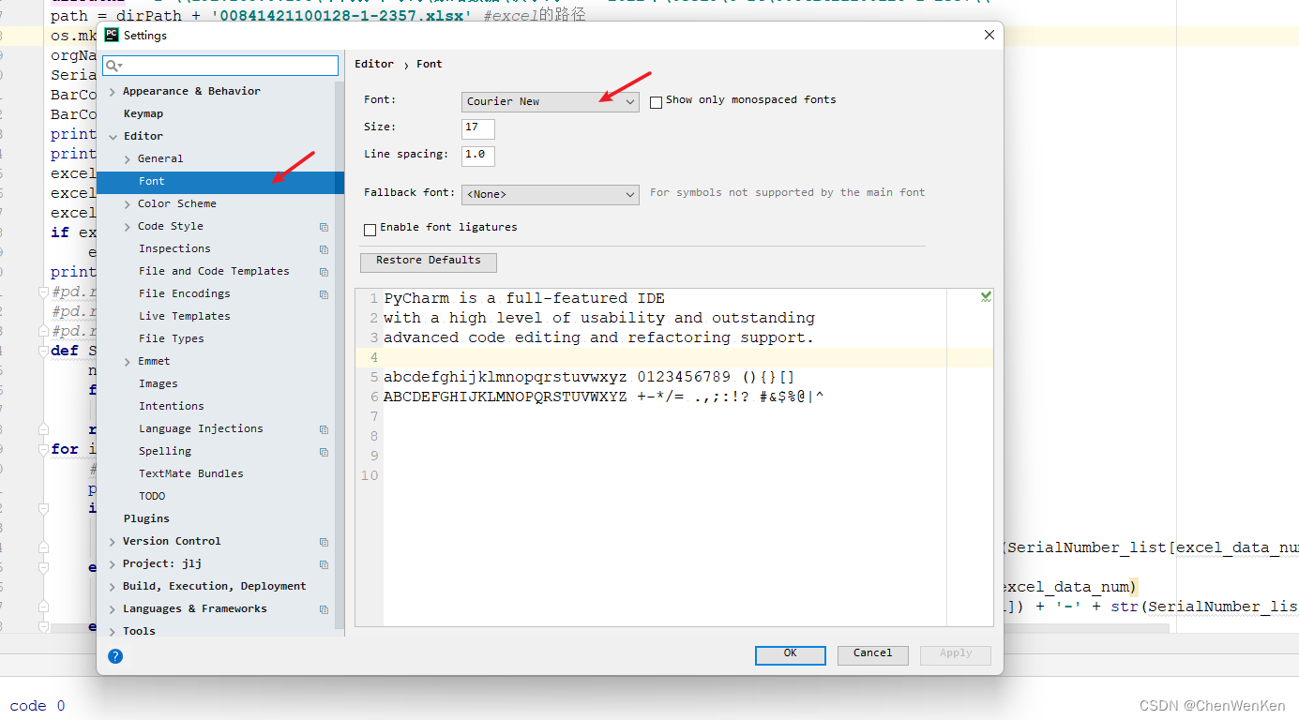Expand the Project: jlj section
The image size is (1299, 720).
113,564
